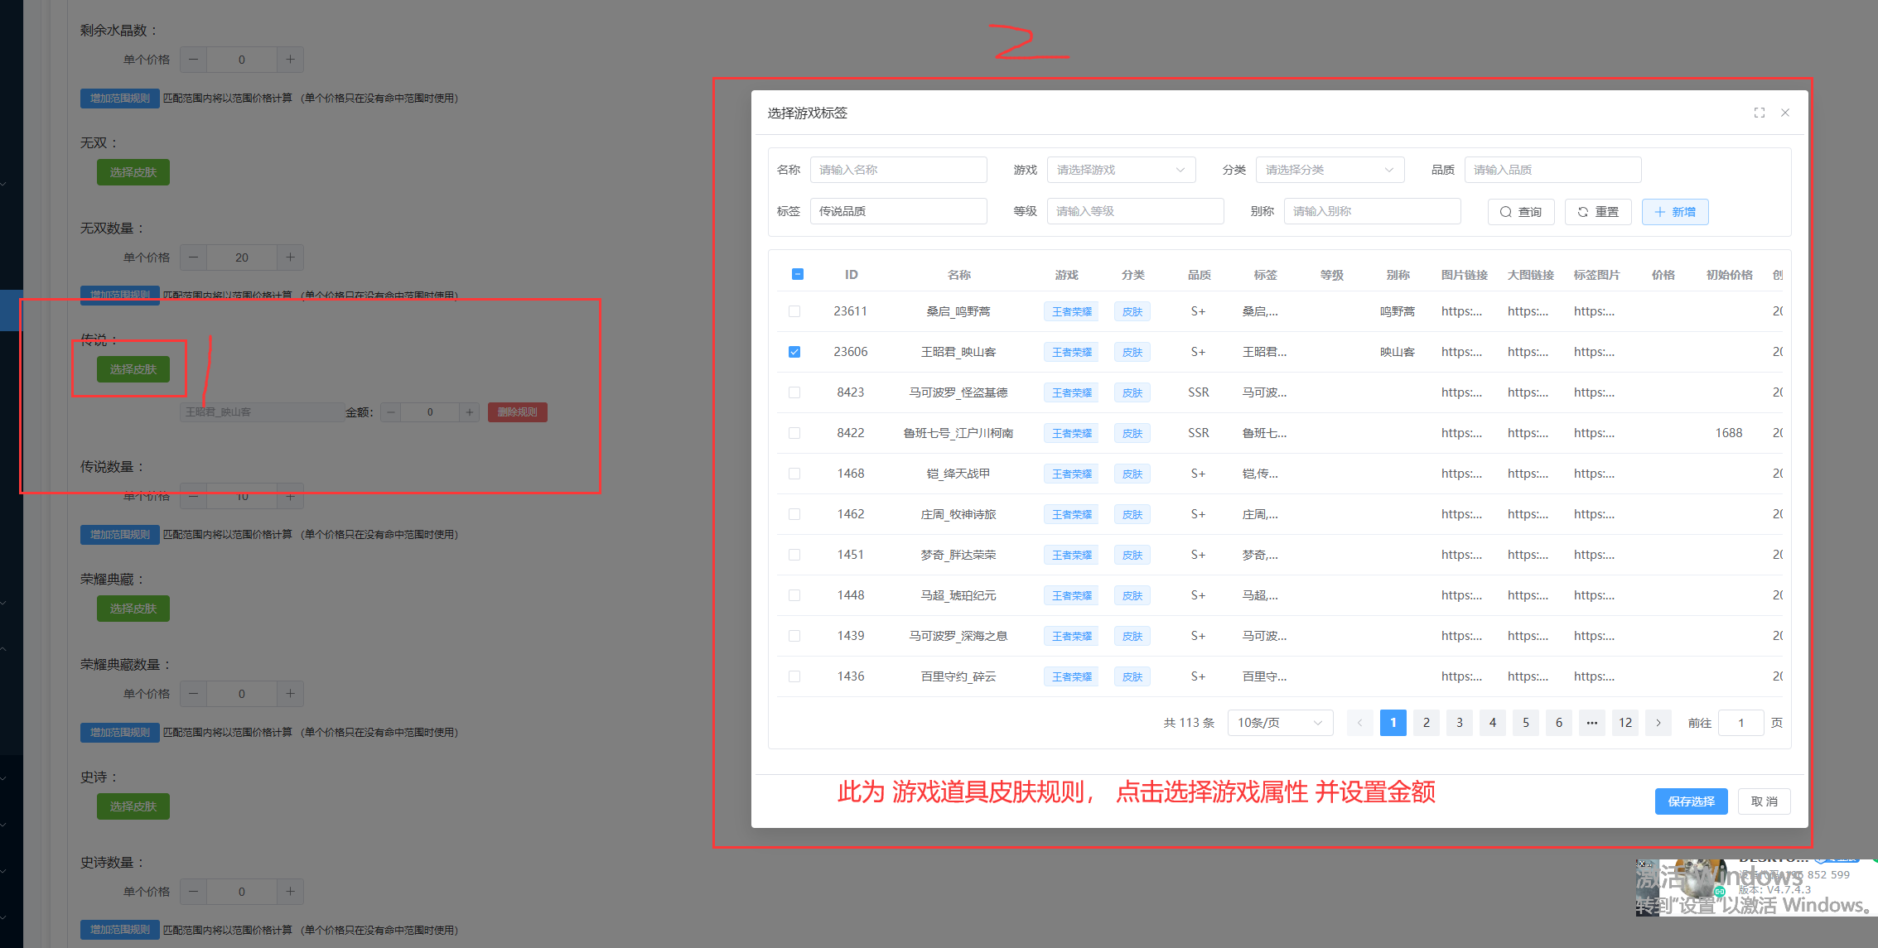1878x948 pixels.
Task: Toggle the select-all checkbox in table header
Action: click(798, 274)
